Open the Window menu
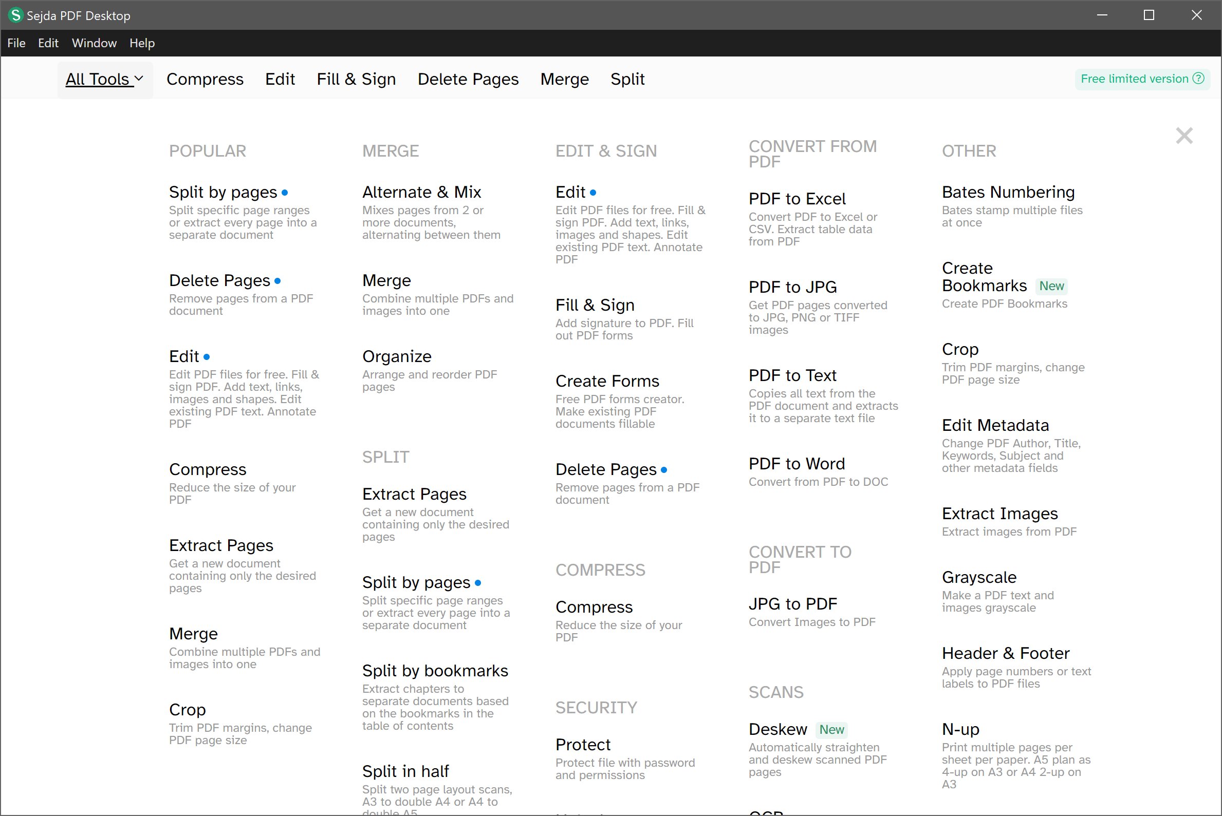1222x816 pixels. (94, 43)
